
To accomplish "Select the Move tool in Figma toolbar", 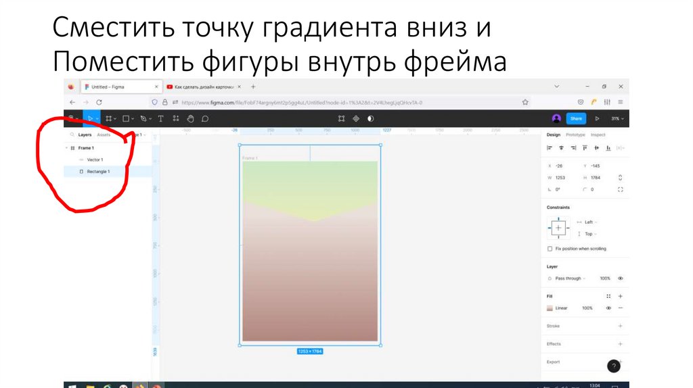I will pos(90,119).
